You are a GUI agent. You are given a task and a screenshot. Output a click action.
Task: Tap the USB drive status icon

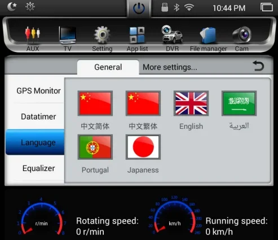coord(165,7)
